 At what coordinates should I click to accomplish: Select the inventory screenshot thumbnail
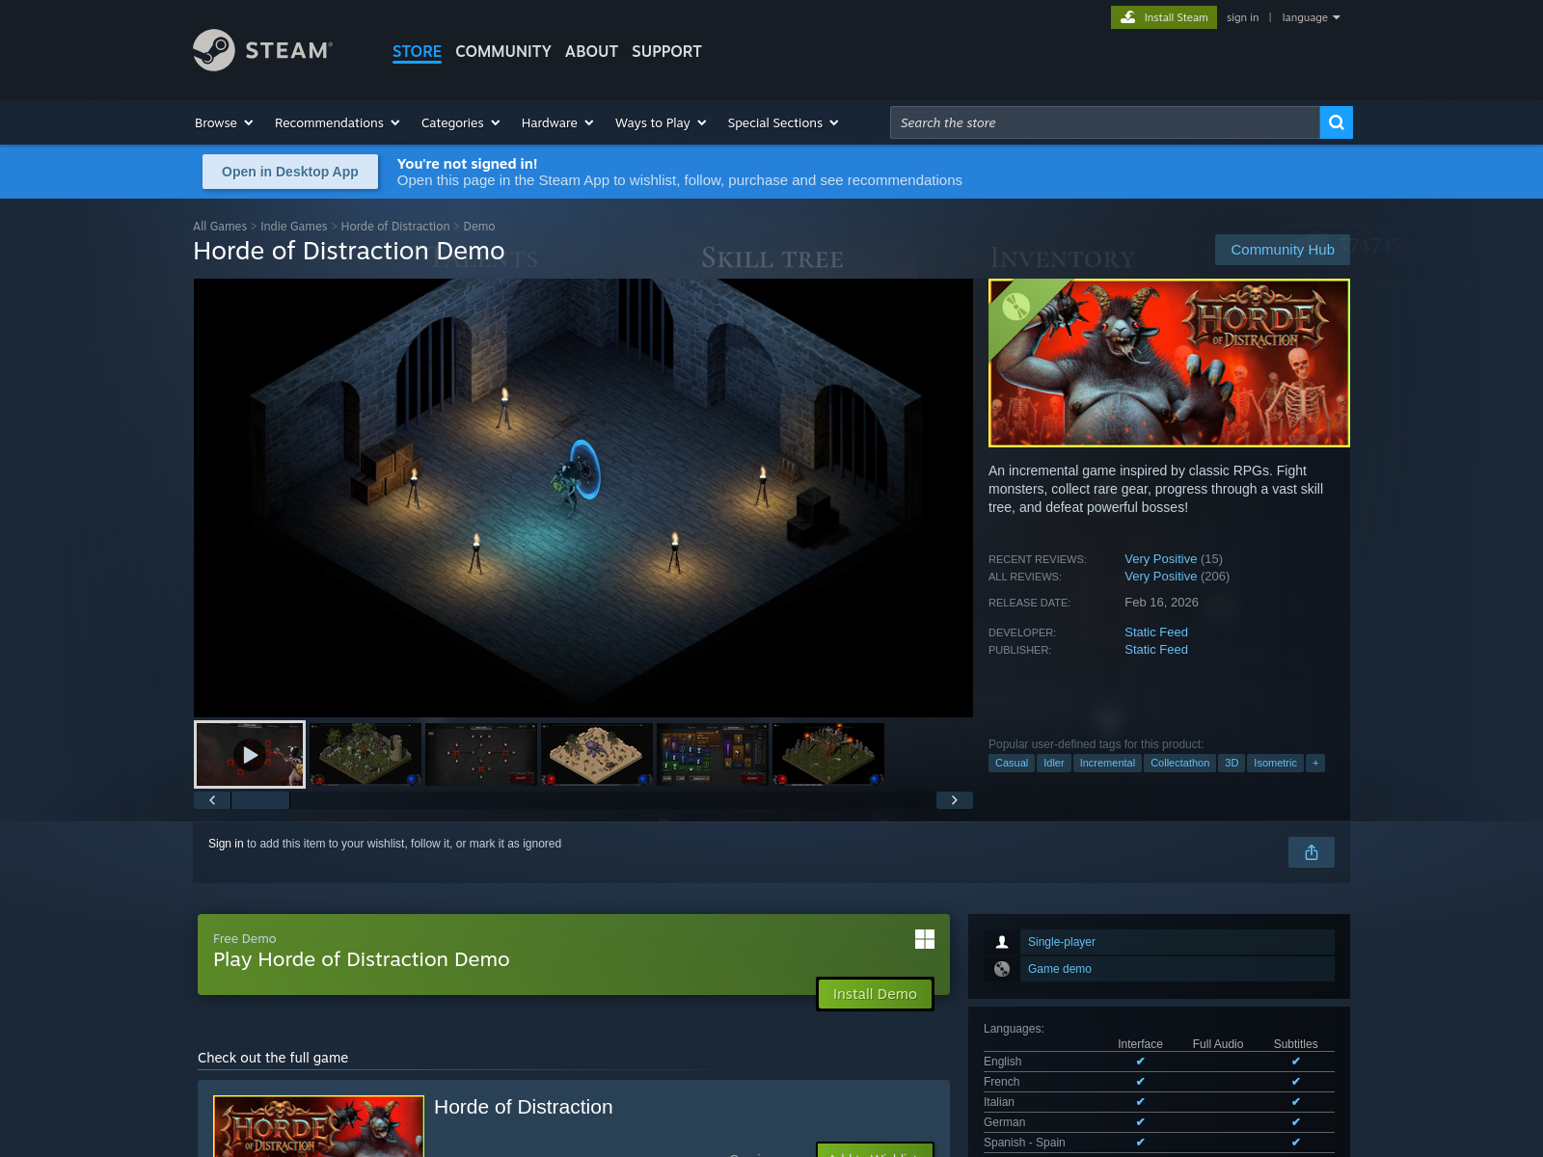point(713,754)
